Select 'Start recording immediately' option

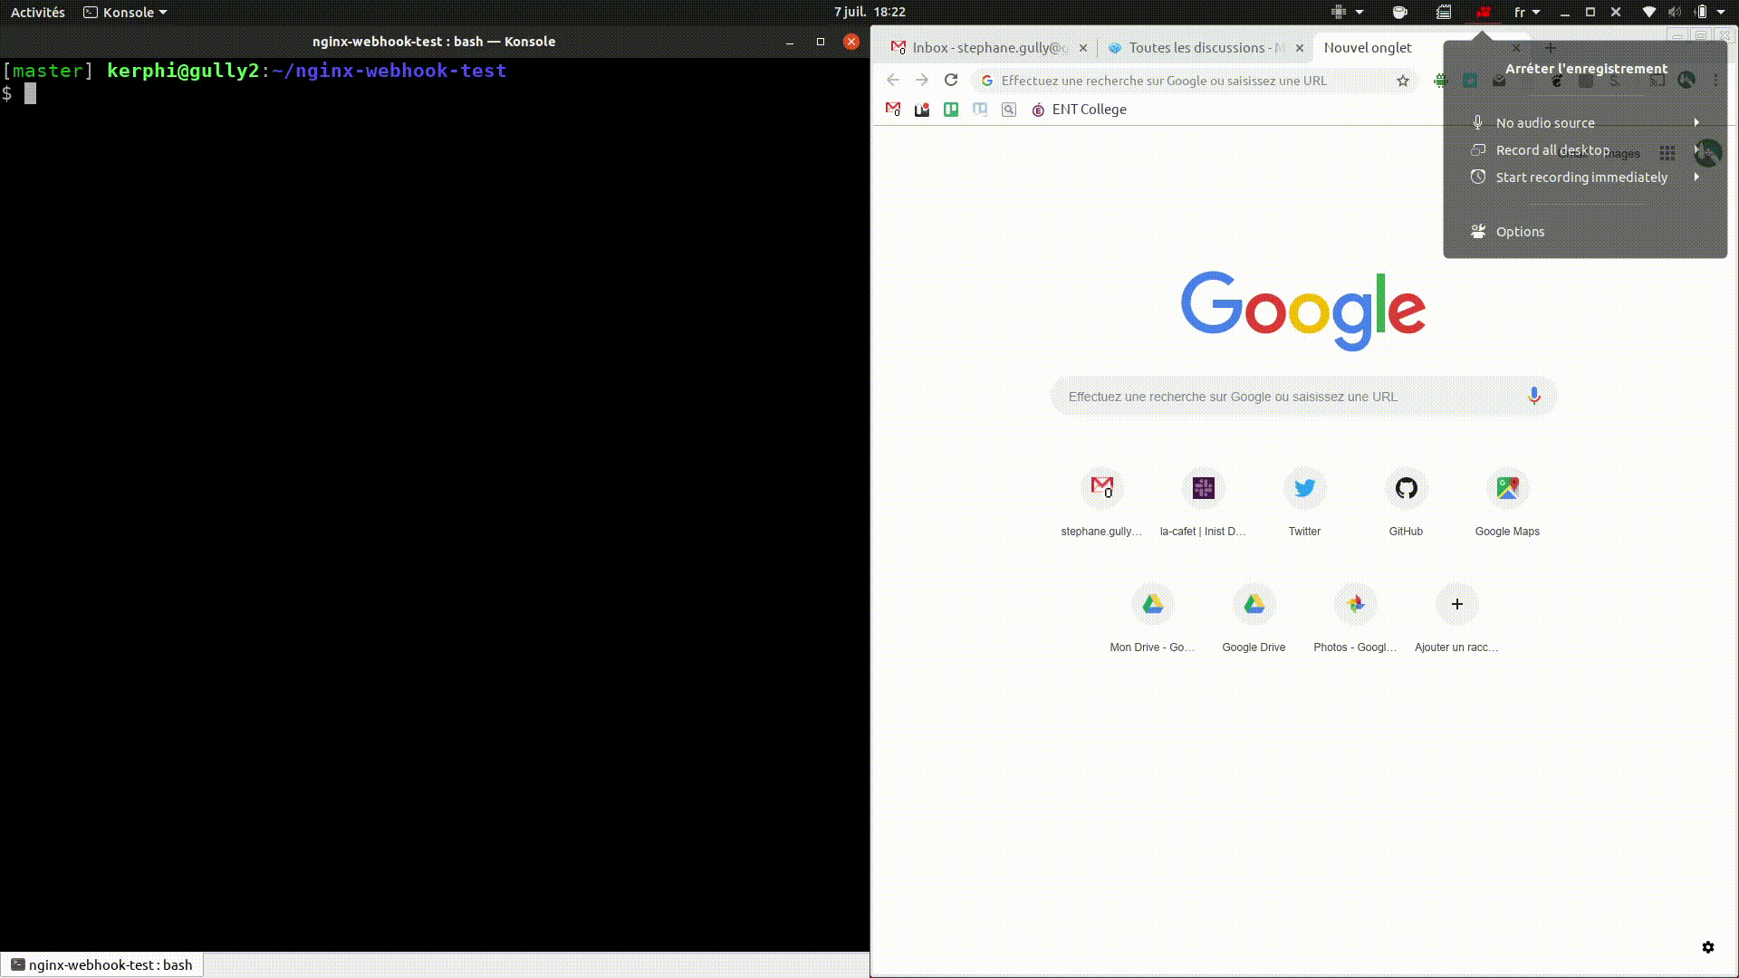coord(1581,177)
